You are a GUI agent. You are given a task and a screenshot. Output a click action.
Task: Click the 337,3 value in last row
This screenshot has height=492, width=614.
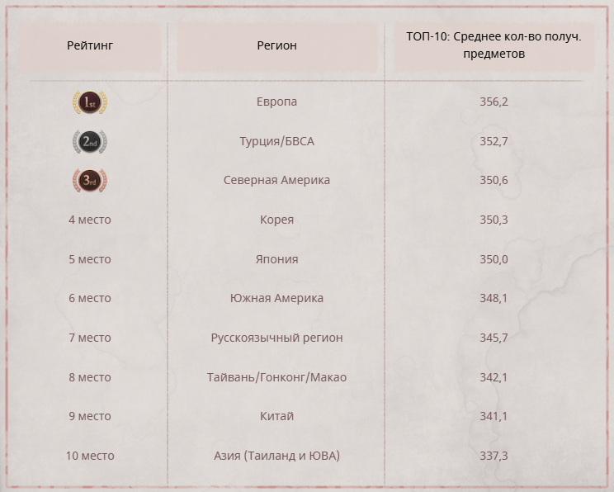tap(494, 456)
